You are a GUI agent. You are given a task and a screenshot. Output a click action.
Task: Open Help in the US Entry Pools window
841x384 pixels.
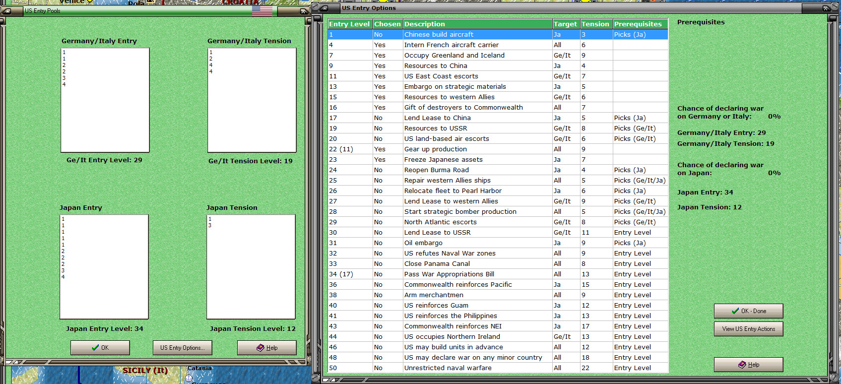(267, 348)
